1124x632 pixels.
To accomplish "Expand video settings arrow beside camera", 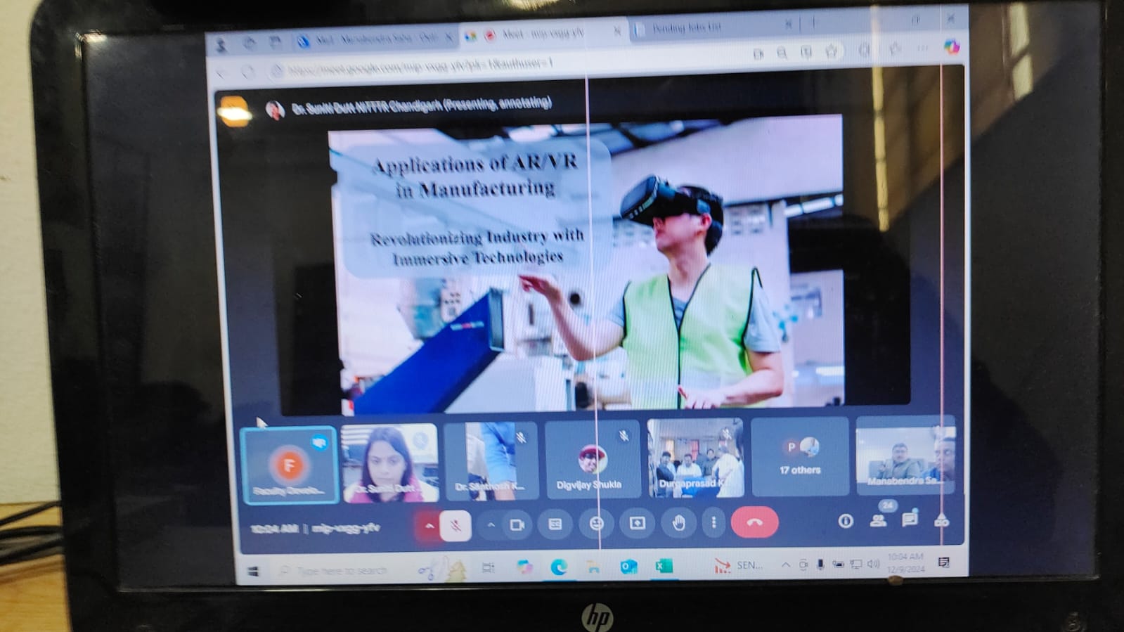I will coord(491,525).
